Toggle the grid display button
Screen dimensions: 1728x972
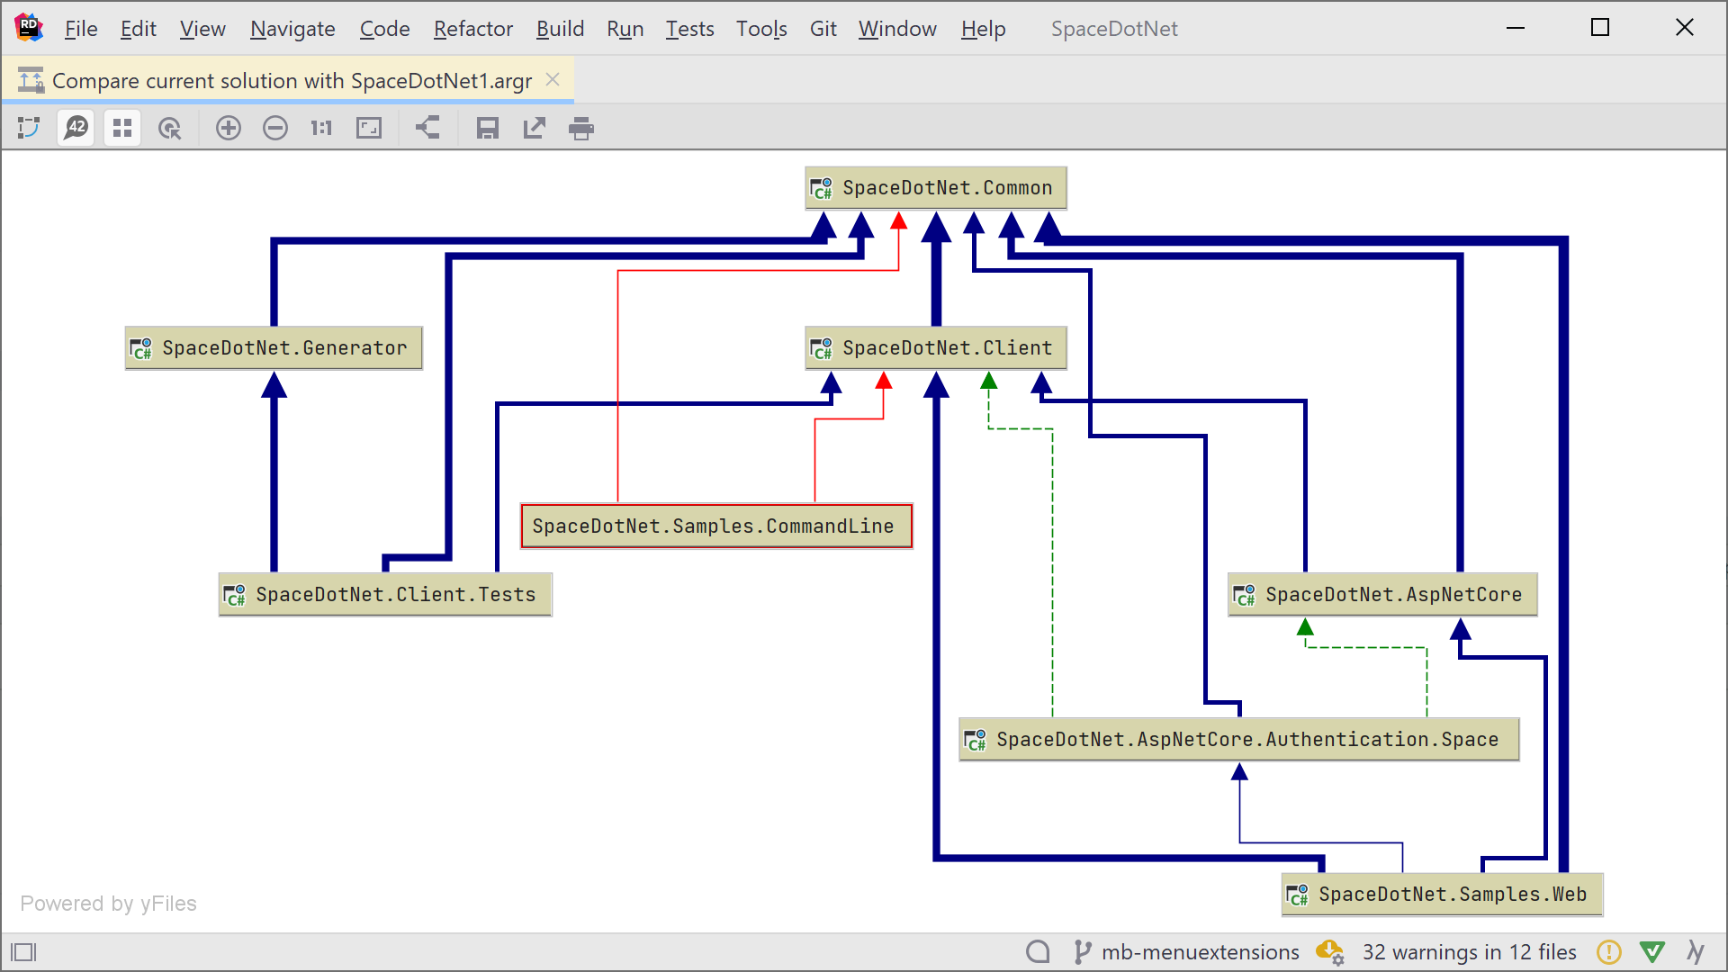click(x=122, y=129)
